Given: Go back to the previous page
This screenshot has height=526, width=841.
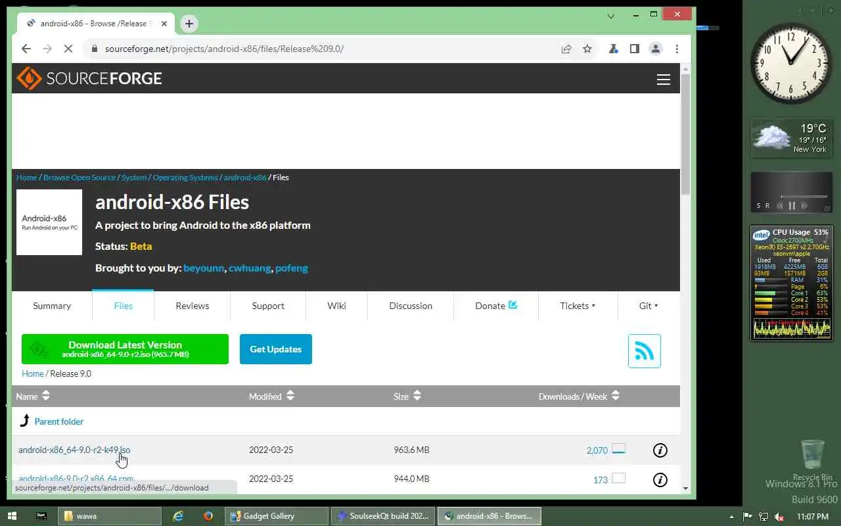Looking at the screenshot, I should pos(26,49).
